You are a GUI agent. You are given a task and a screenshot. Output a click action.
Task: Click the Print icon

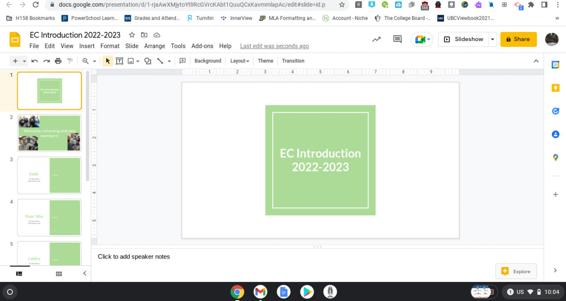pyautogui.click(x=58, y=61)
